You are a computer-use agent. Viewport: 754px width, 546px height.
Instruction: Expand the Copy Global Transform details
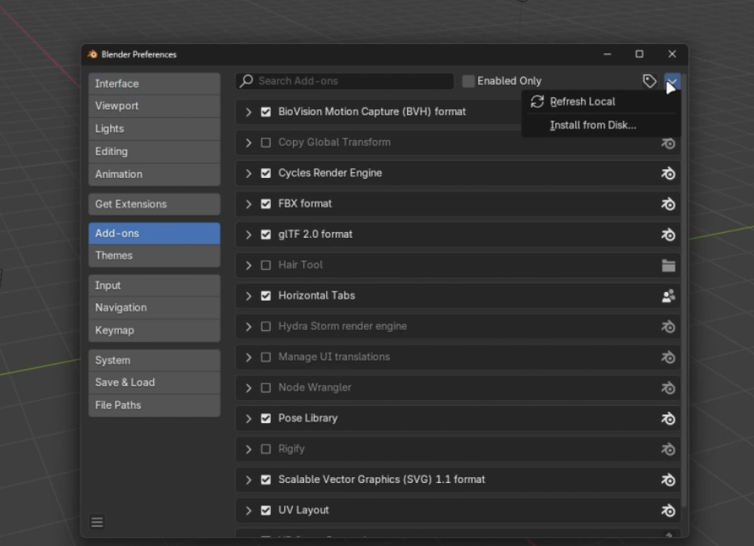[x=248, y=142]
